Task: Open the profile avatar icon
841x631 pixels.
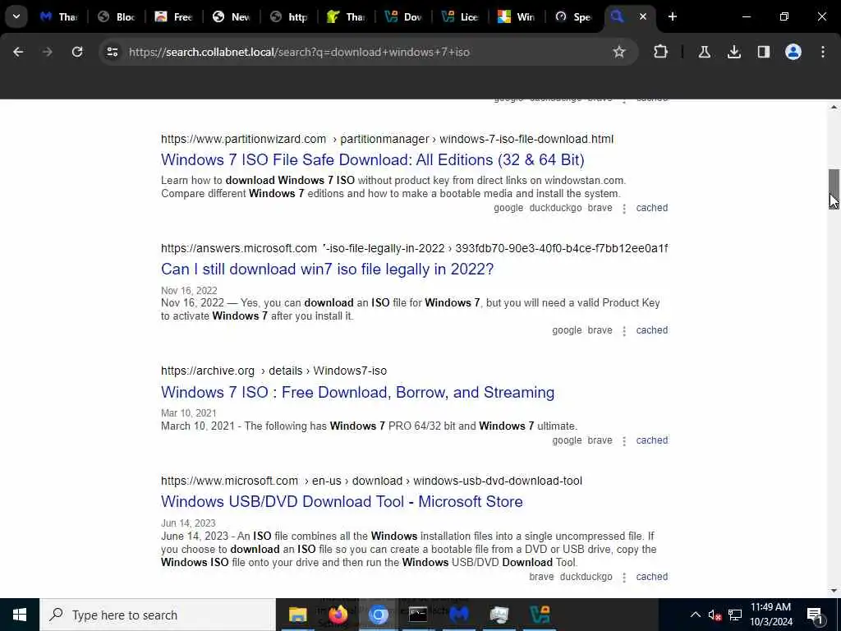Action: click(x=793, y=52)
